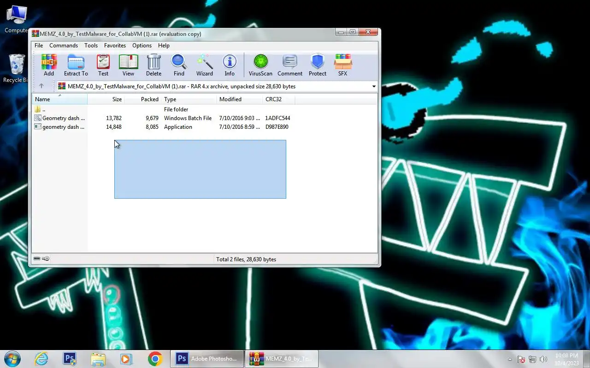Open the Commands menu
590x368 pixels.
coord(64,46)
